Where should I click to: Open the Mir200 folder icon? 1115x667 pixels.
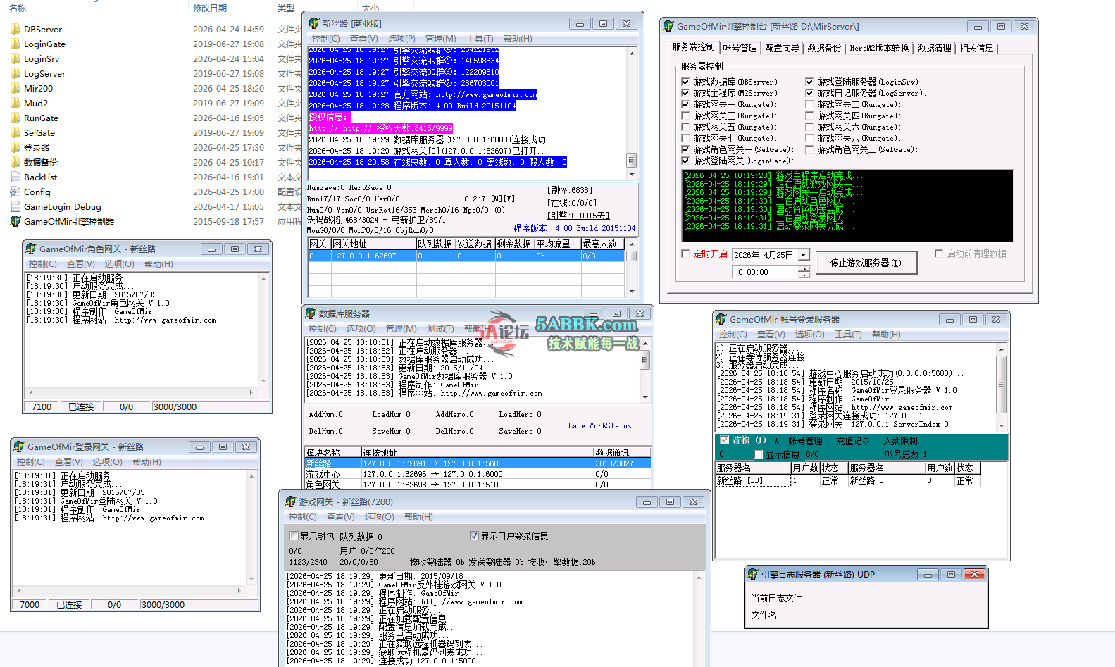15,89
